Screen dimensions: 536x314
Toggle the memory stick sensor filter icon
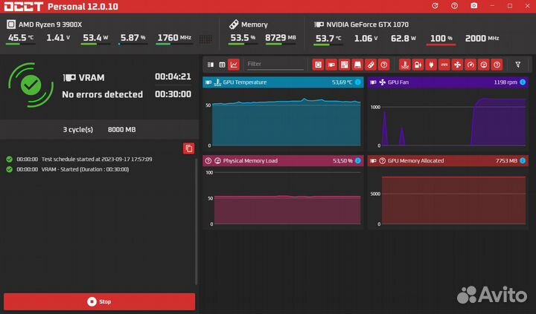371,65
